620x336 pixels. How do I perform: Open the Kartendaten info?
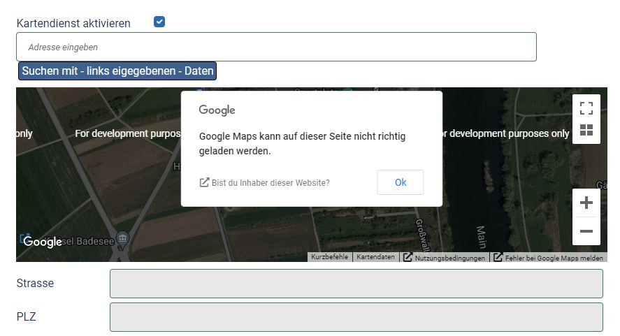pyautogui.click(x=375, y=257)
